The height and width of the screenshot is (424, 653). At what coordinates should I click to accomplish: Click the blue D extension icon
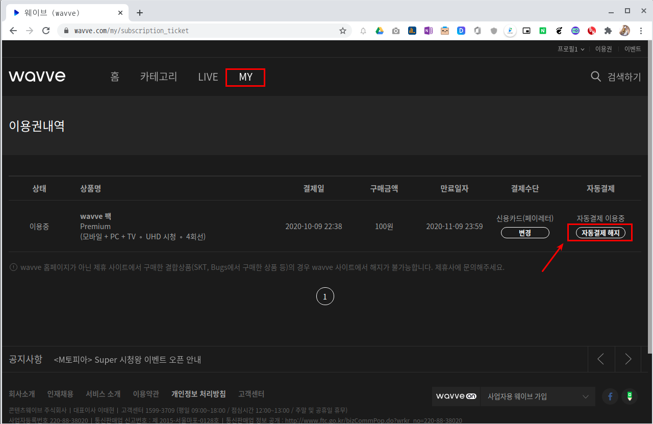click(461, 31)
